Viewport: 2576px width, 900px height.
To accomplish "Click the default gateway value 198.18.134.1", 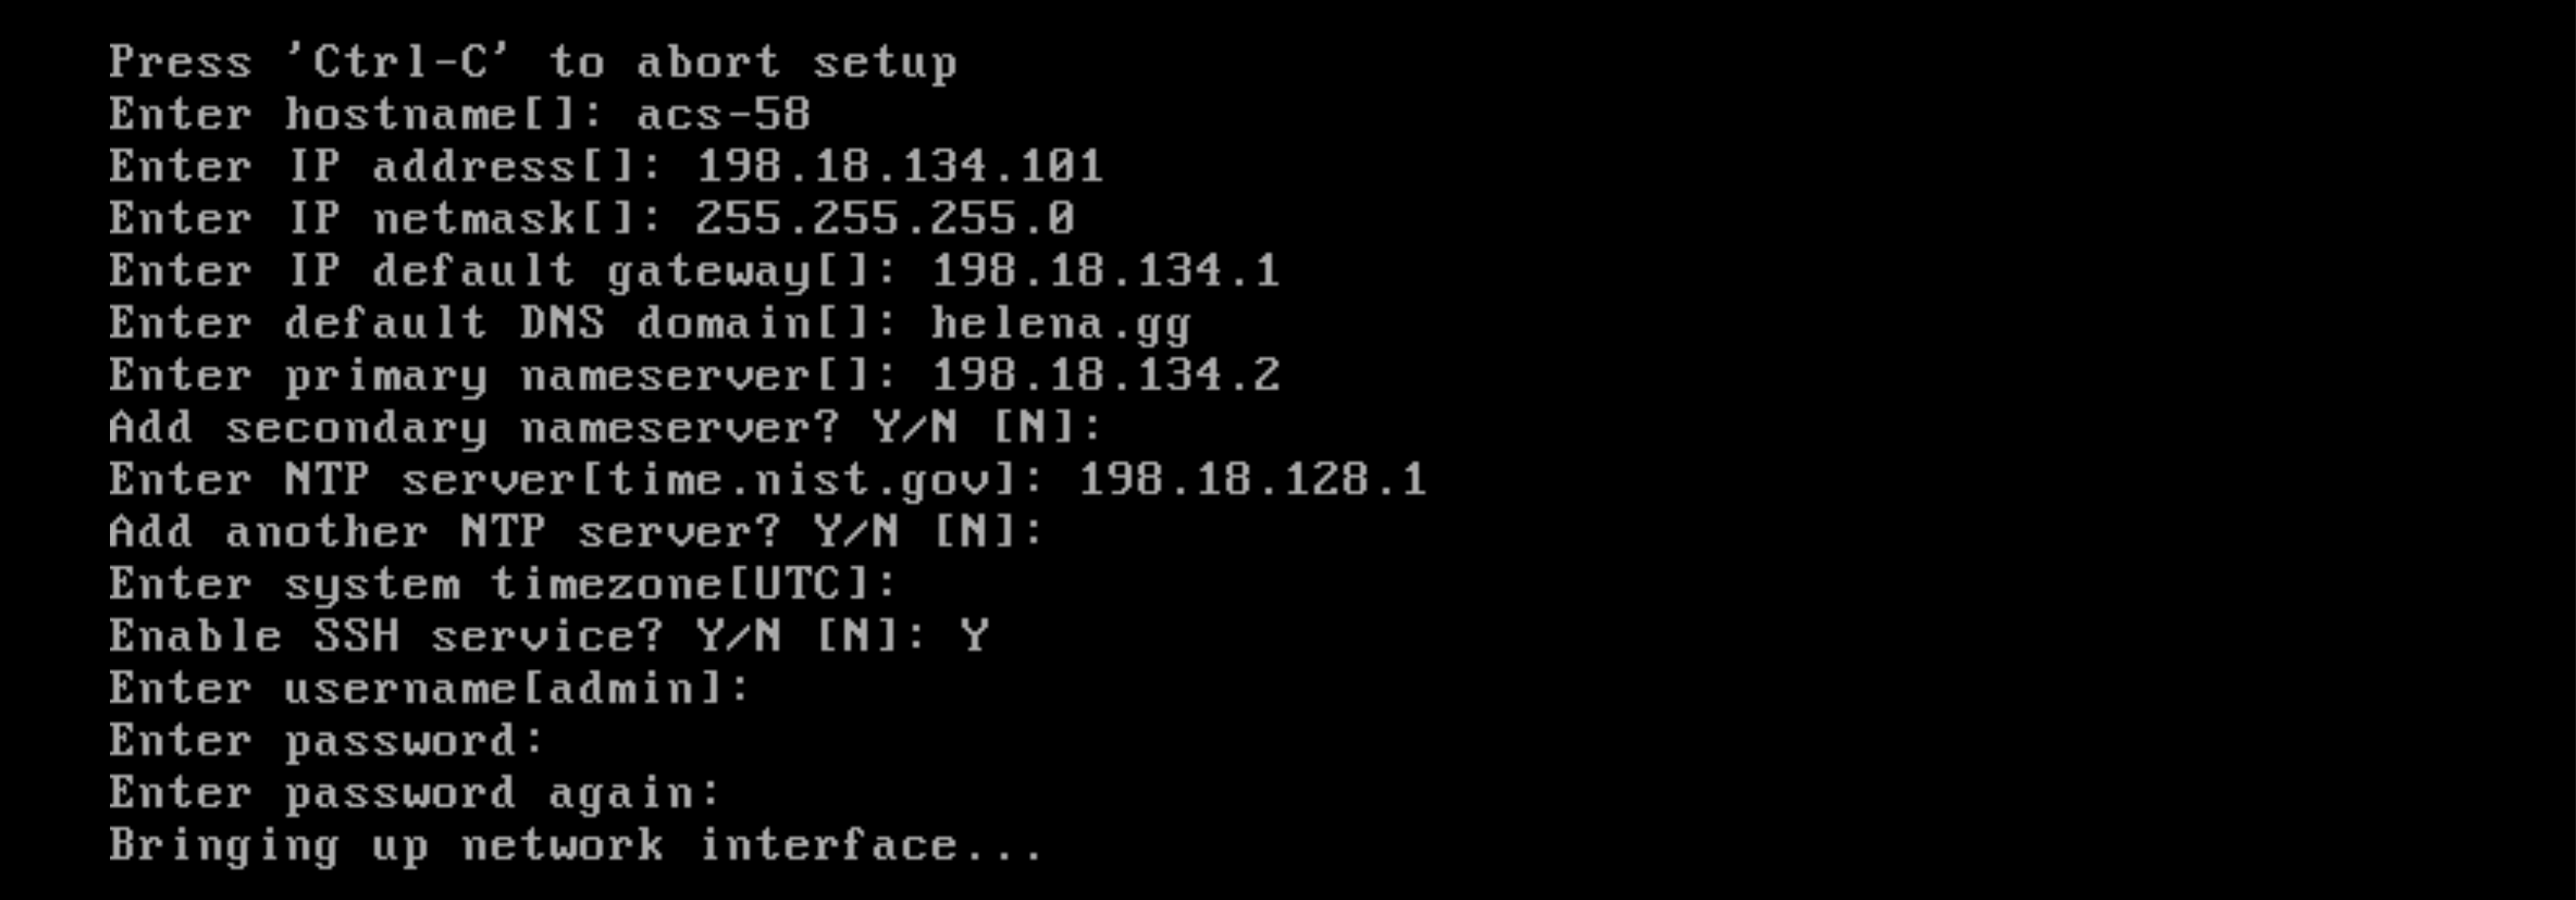I will pos(1105,271).
